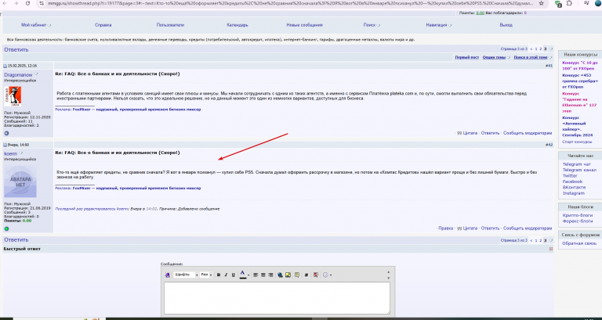Click koenn's green online status indicator
Viewport: 602px width, 320px height.
pyautogui.click(x=6, y=228)
